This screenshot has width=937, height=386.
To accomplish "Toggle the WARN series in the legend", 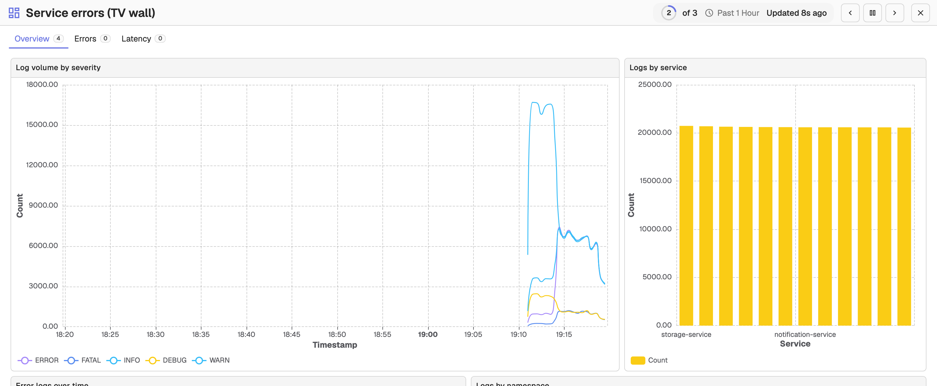I will point(211,360).
